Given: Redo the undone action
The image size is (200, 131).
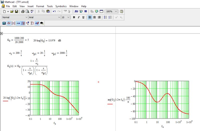Looking at the screenshot, I should point(59,11).
